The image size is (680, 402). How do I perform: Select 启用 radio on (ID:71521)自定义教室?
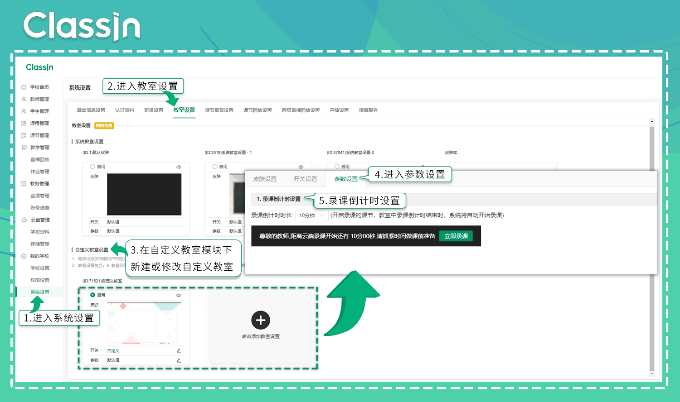[x=93, y=295]
